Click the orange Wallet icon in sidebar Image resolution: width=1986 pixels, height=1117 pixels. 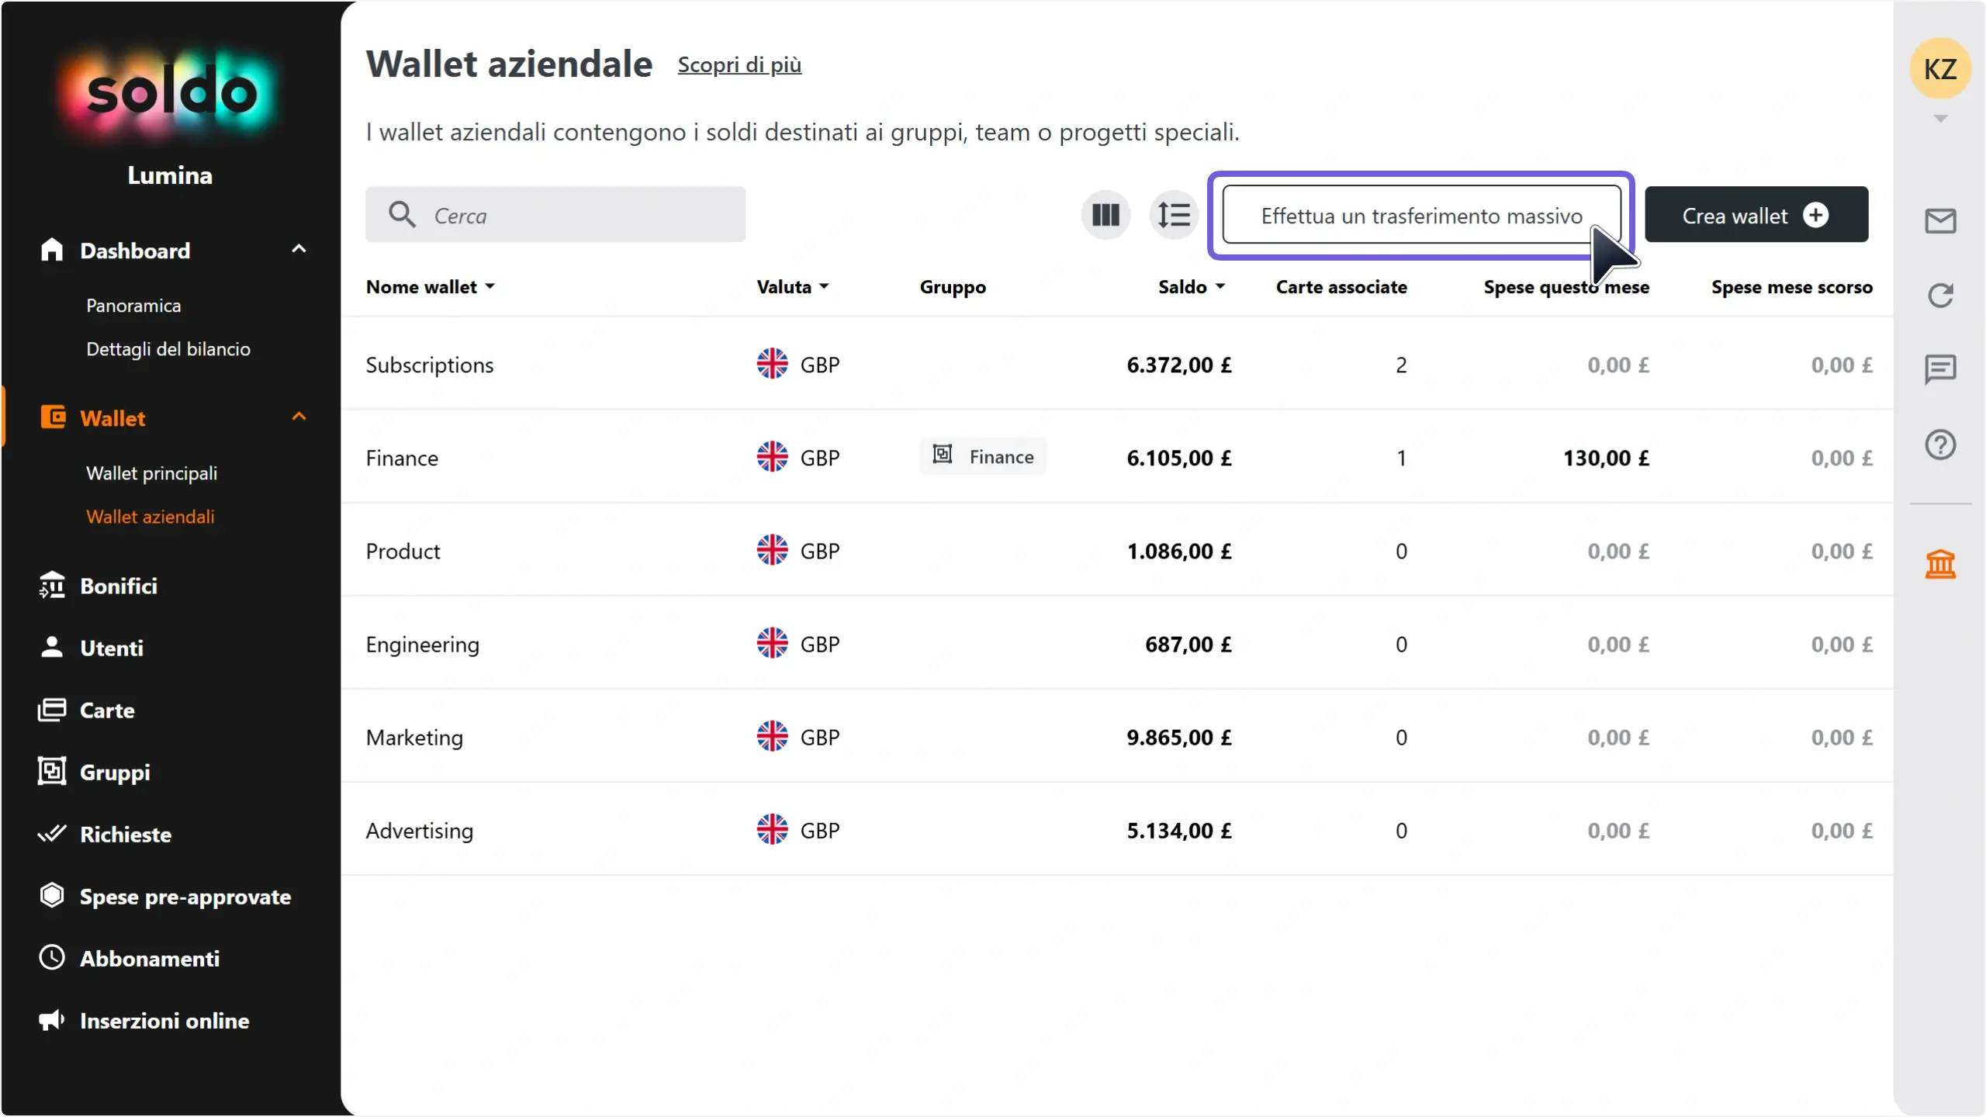click(53, 417)
